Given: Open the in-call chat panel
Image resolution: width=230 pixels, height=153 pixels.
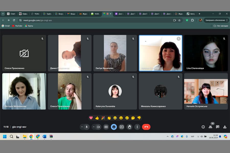Looking at the screenshot, I should (217, 127).
